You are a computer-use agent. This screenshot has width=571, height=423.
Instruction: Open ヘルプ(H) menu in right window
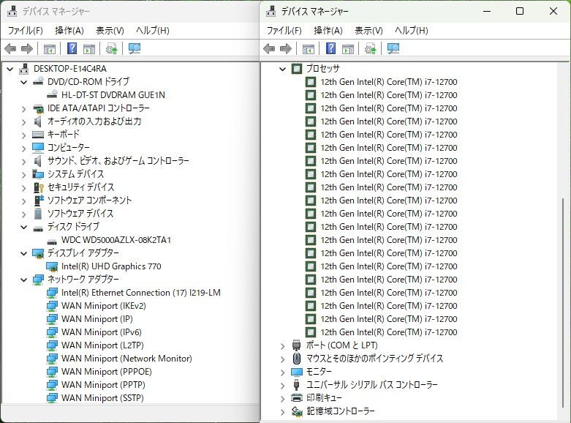click(x=412, y=31)
